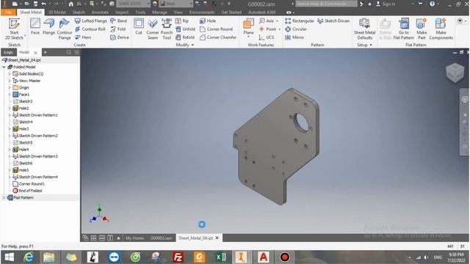Open the Derive command
The width and height of the screenshot is (470, 264).
(120, 37)
